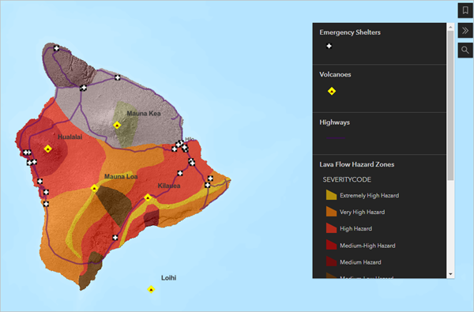Click the Emergency Shelters legend heading
474x312 pixels.
tap(350, 32)
